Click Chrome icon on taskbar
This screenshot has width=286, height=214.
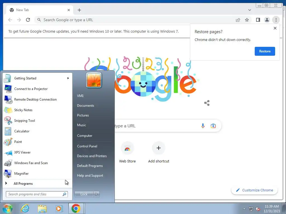point(76,208)
